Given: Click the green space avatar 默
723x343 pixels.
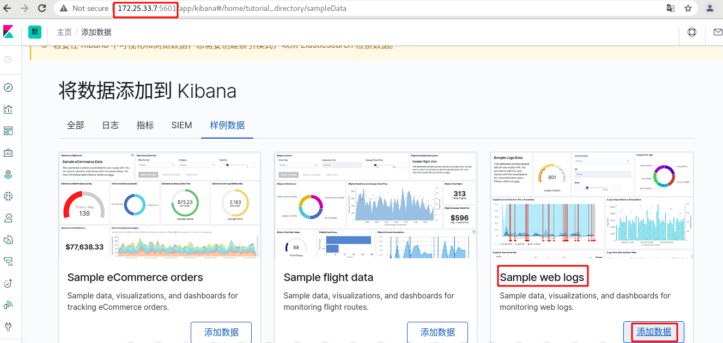Looking at the screenshot, I should (35, 32).
